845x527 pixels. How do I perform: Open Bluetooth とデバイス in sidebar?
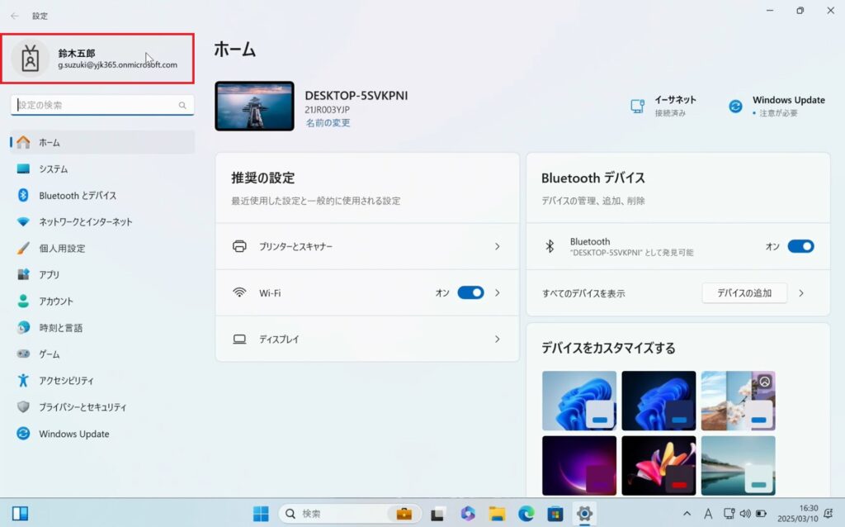[x=102, y=195]
